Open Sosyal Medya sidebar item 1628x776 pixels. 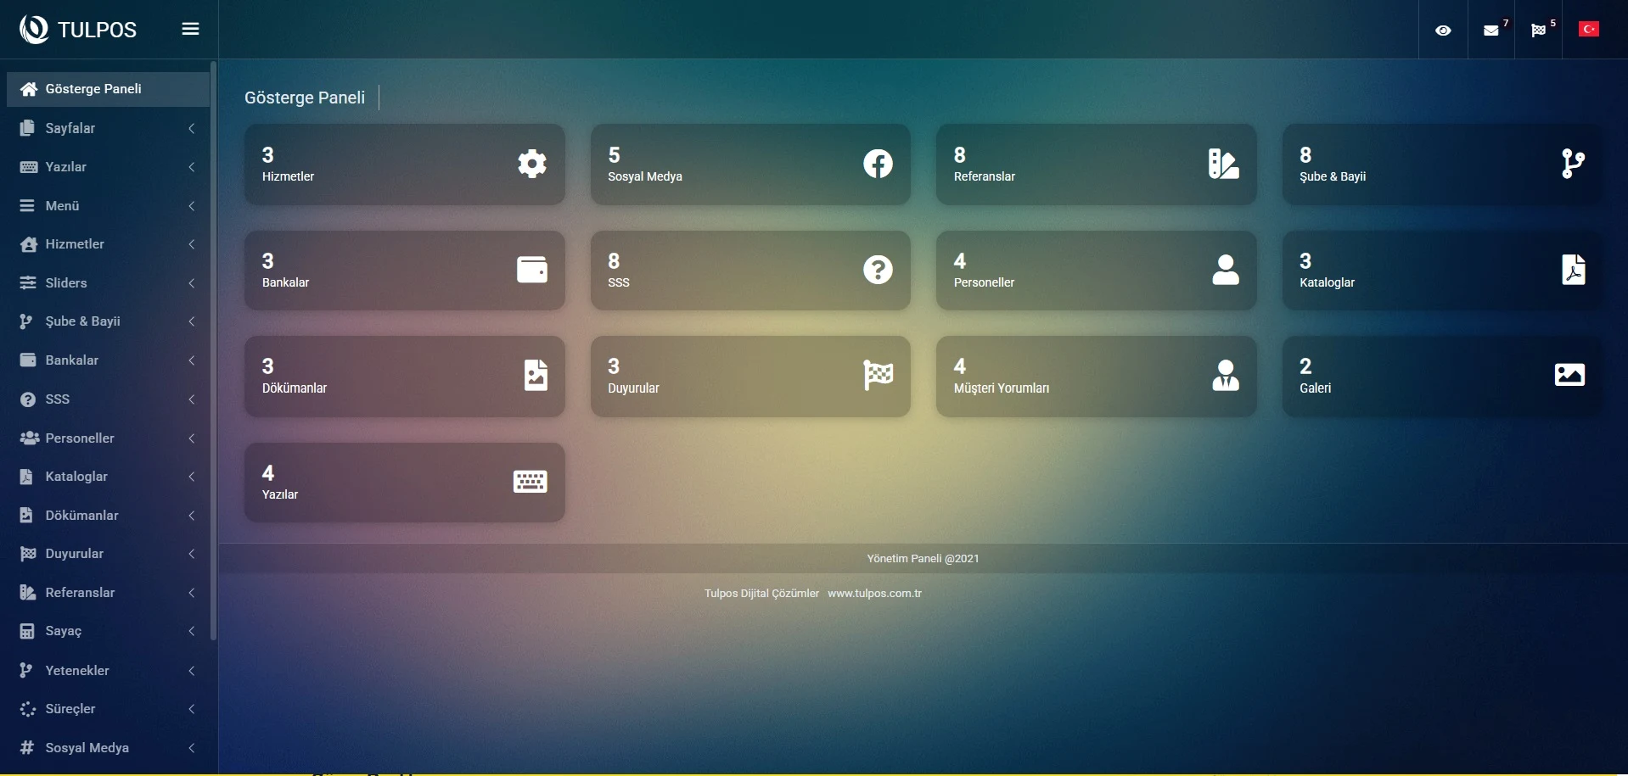click(108, 748)
